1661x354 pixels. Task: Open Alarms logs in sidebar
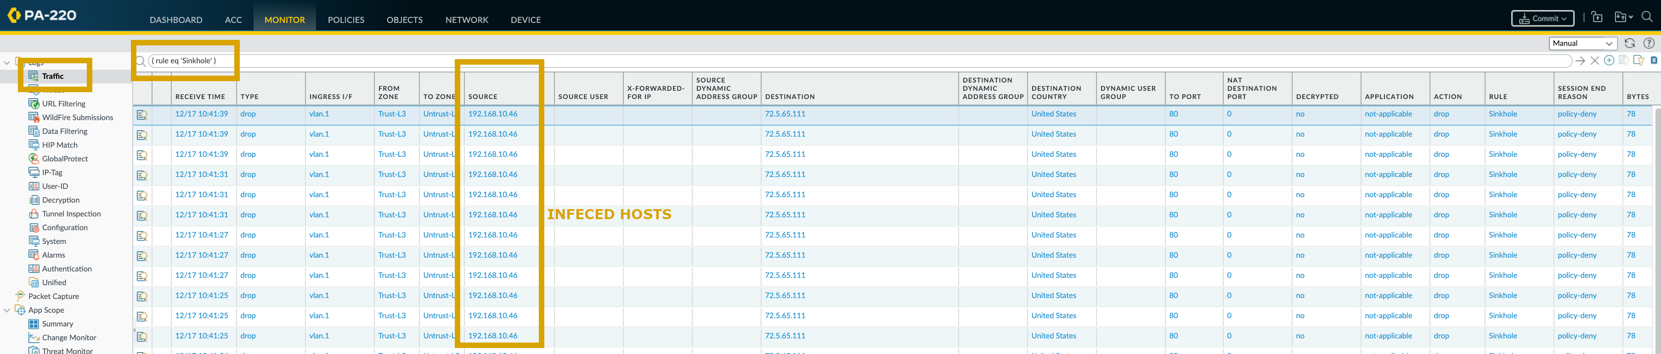(x=54, y=255)
